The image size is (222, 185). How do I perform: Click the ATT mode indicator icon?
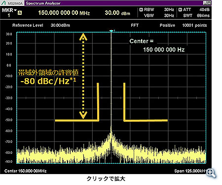coord(180,9)
